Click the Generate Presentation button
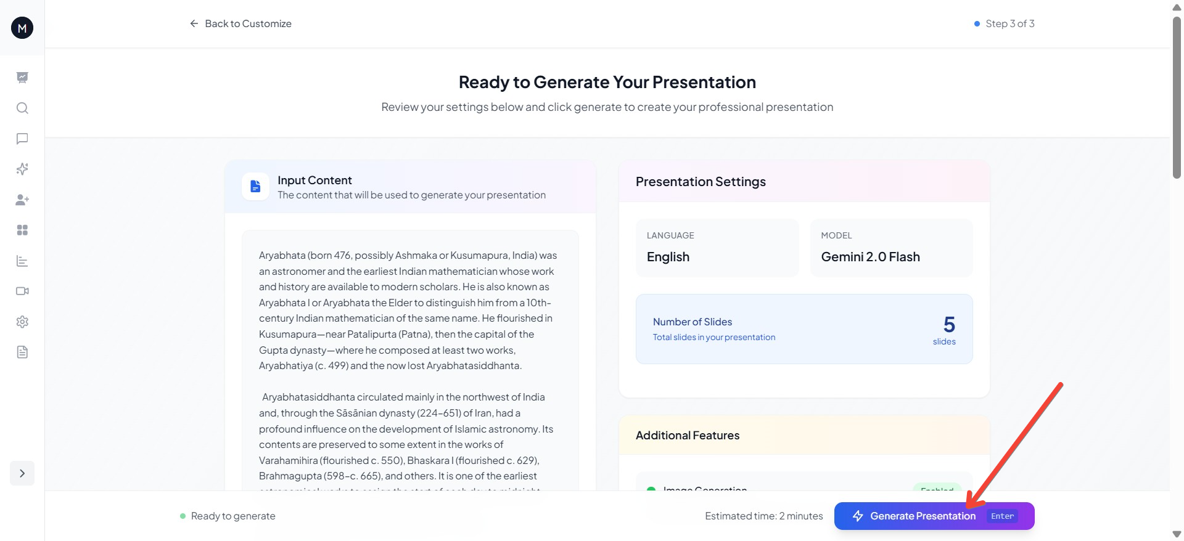This screenshot has width=1184, height=541. point(934,516)
